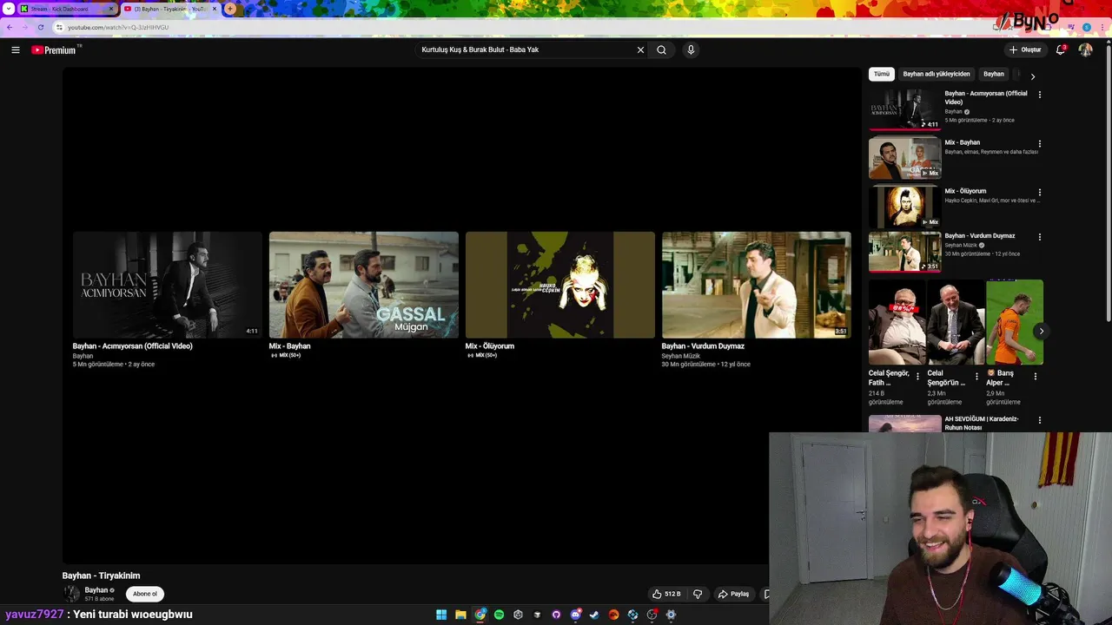This screenshot has height=625, width=1112.
Task: Open a new browser tab
Action: click(230, 9)
